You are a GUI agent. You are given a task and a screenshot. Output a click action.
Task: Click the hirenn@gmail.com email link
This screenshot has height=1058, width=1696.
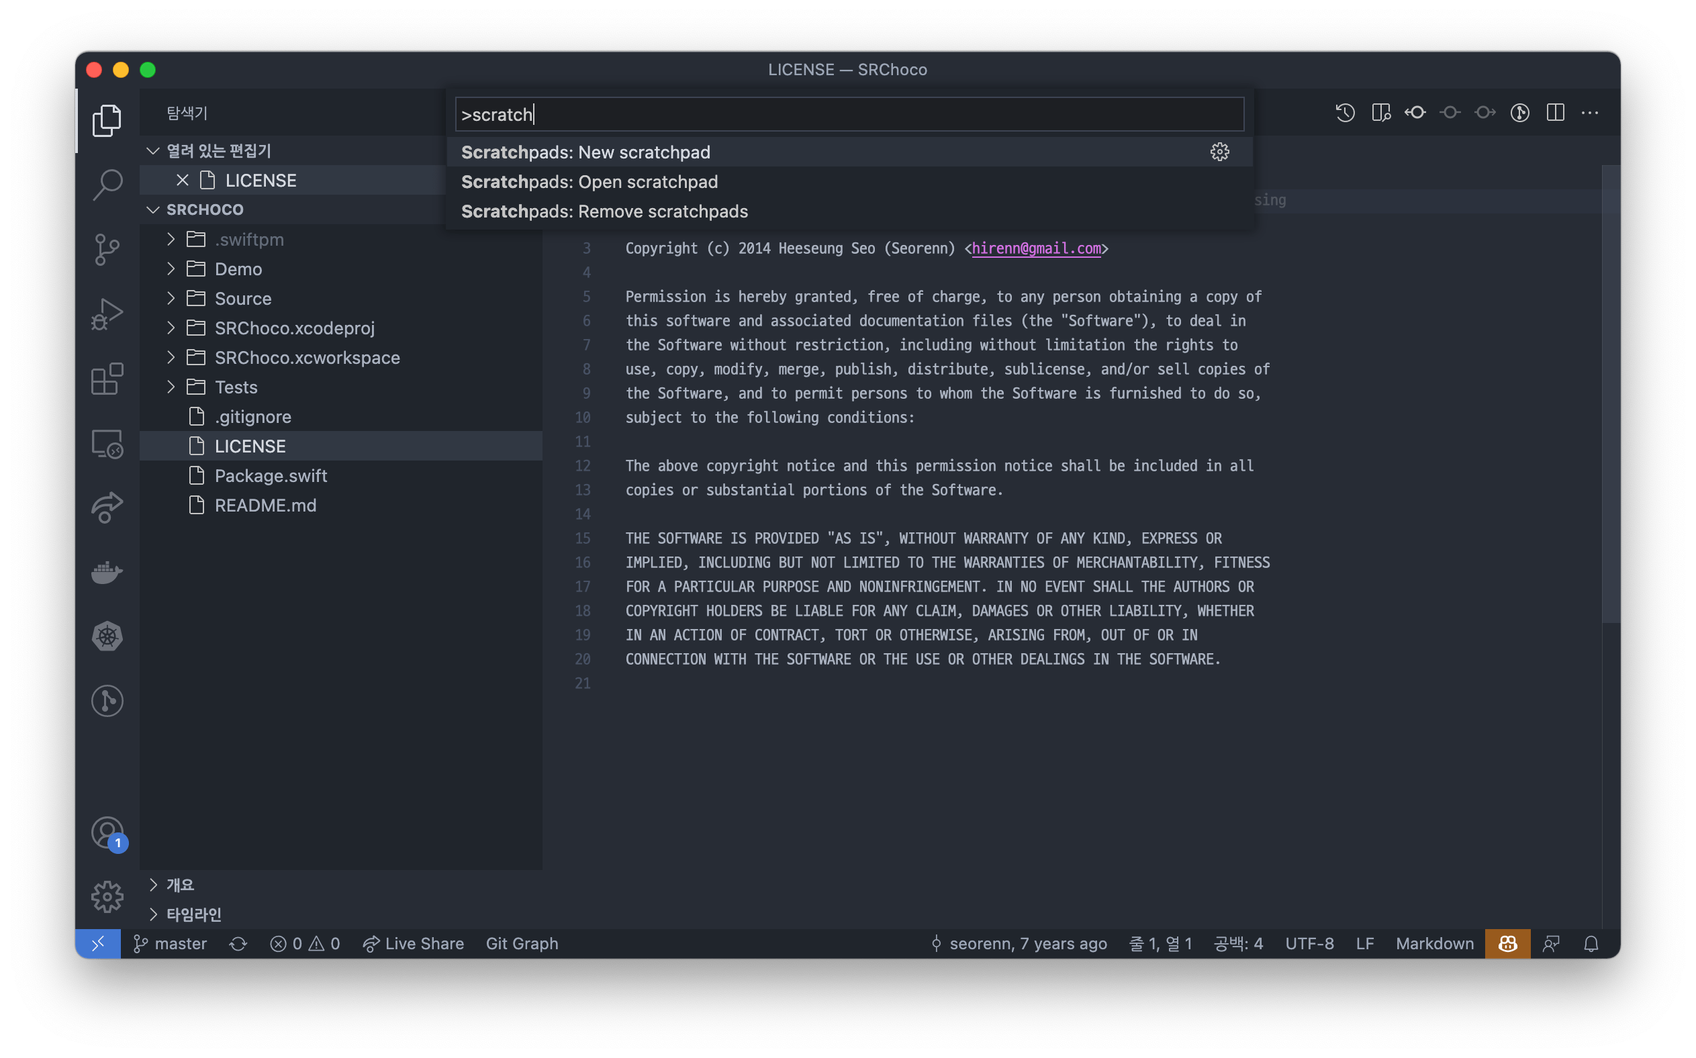[x=1035, y=248]
